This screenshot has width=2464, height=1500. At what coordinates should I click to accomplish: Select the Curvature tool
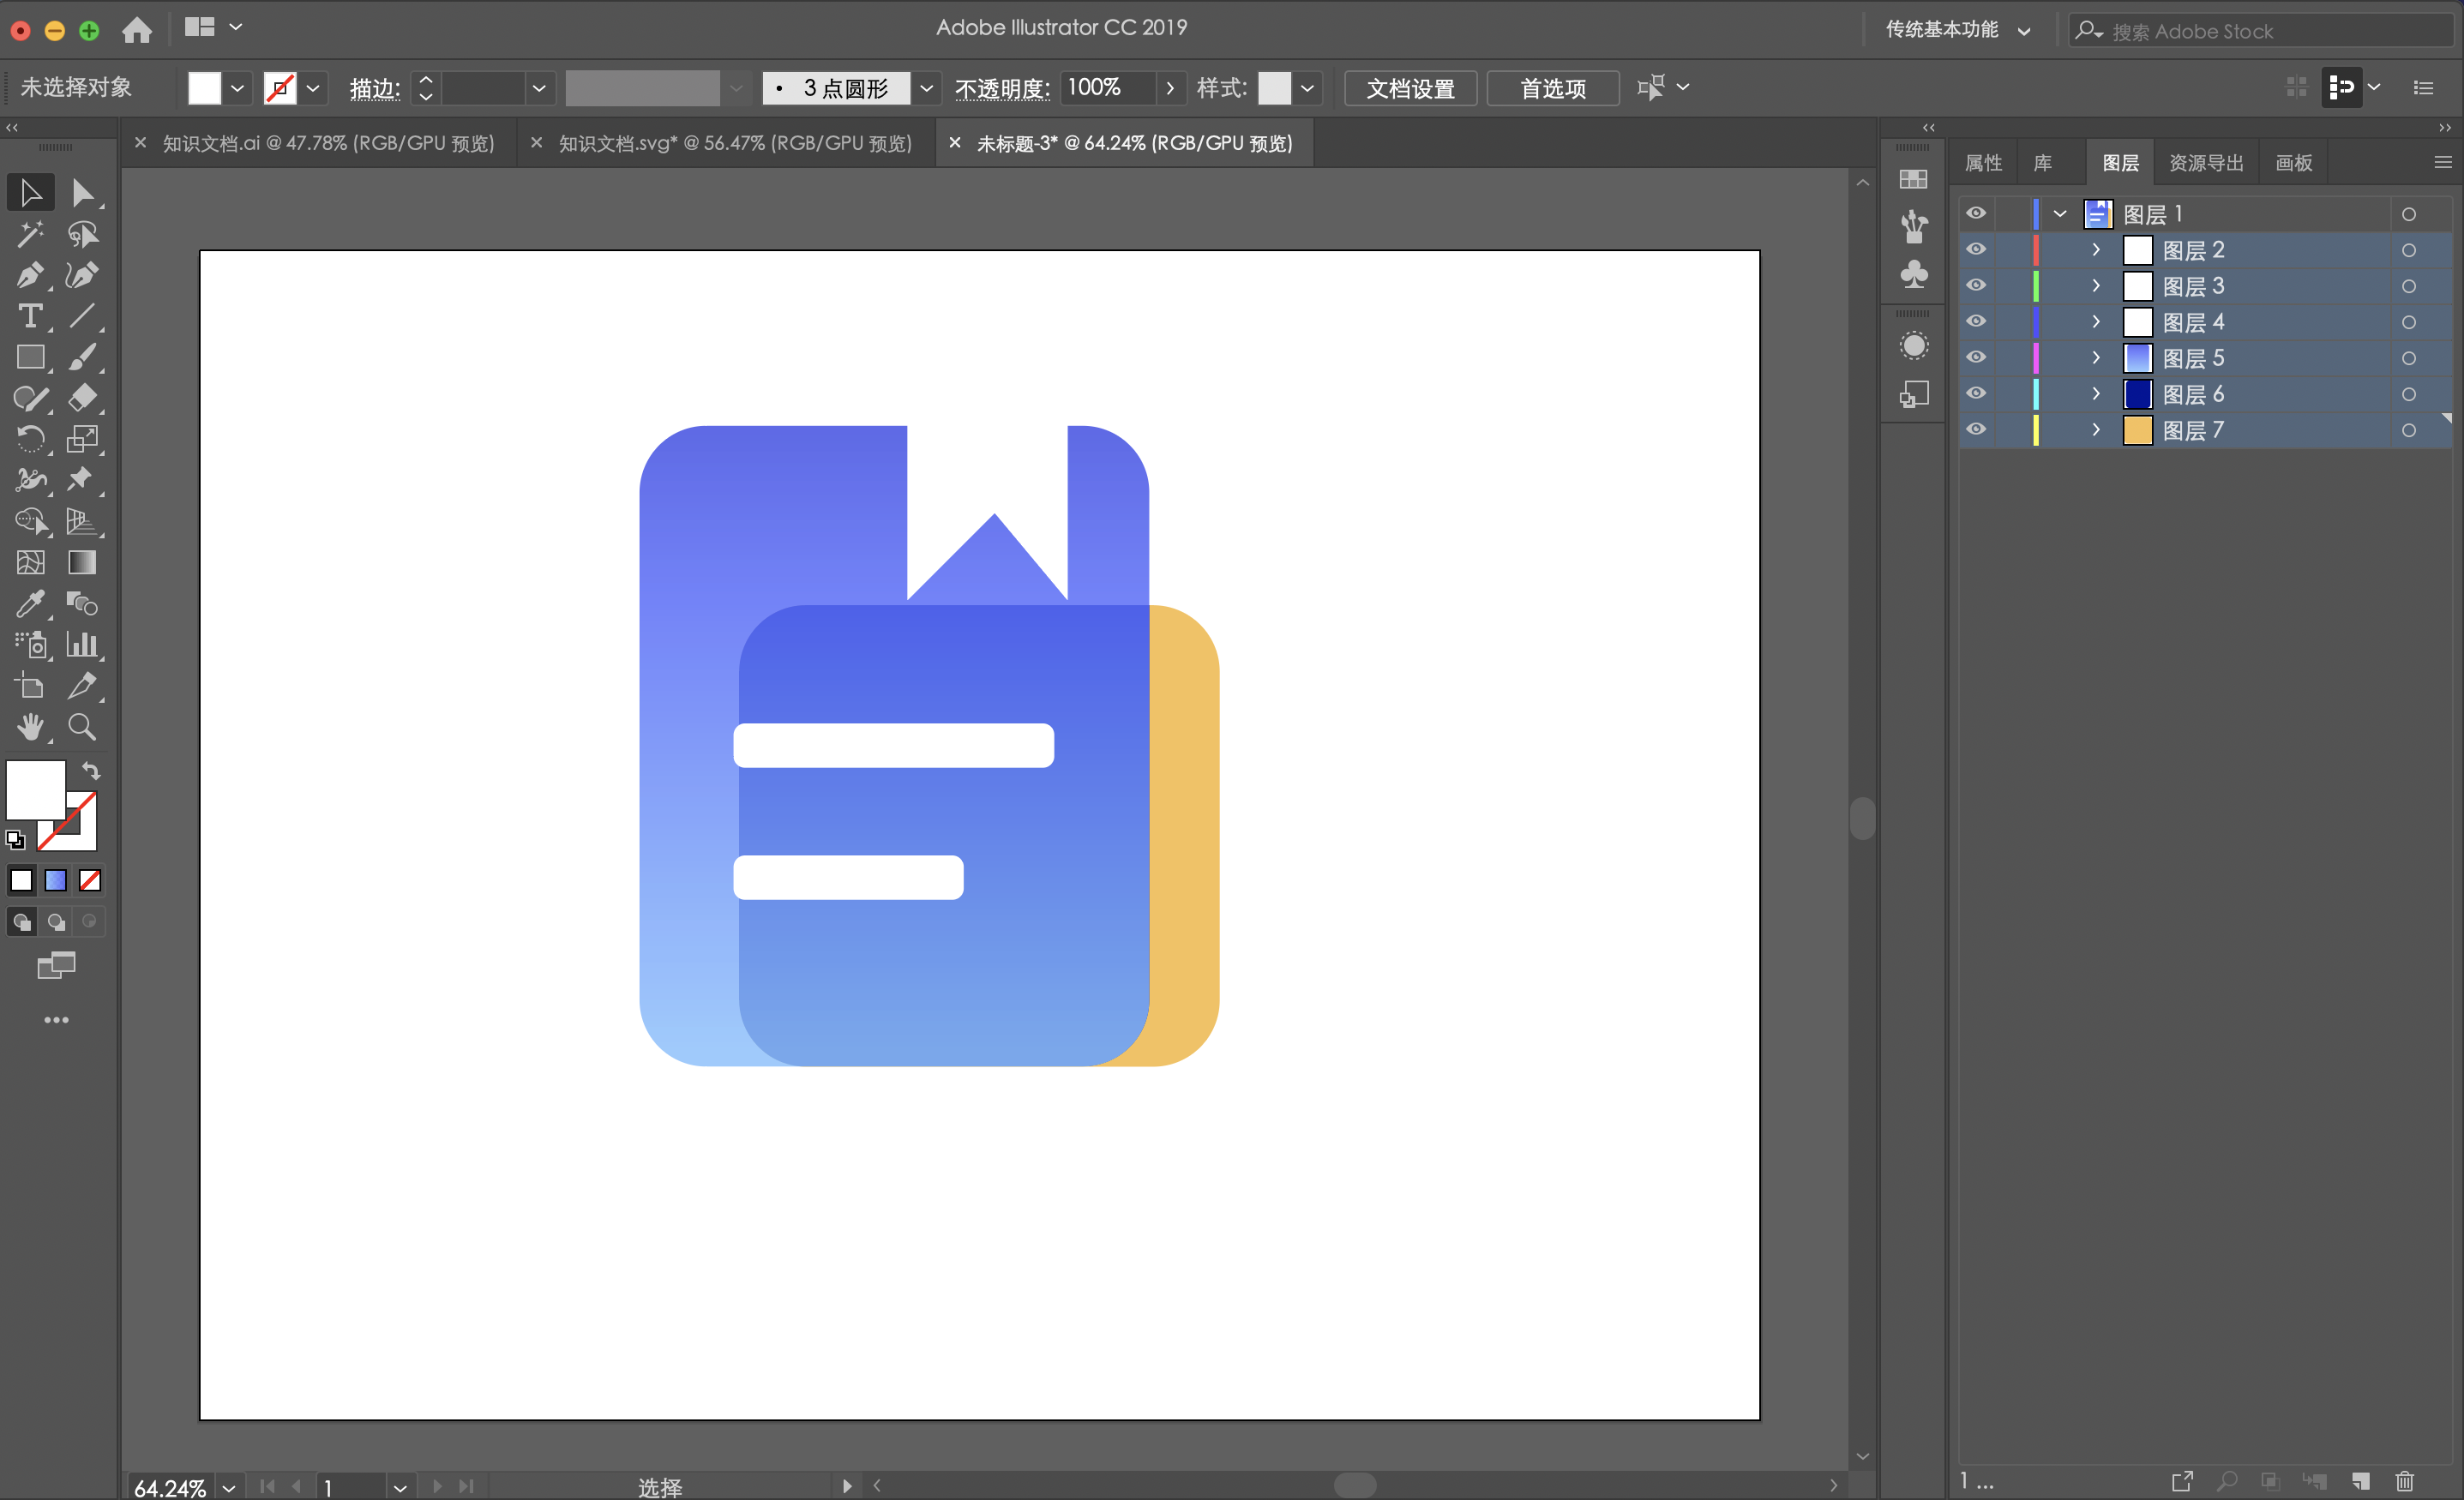click(83, 275)
